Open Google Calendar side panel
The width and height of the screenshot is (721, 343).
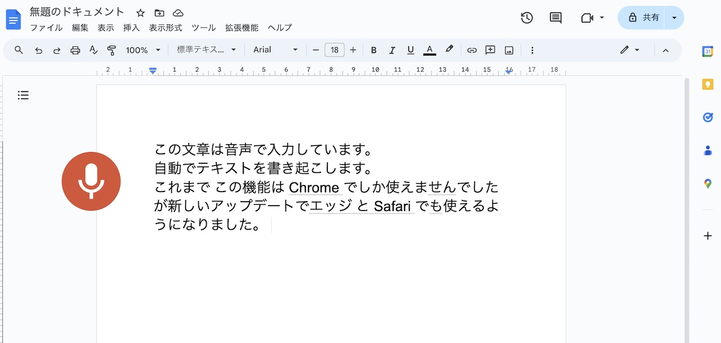[x=708, y=51]
